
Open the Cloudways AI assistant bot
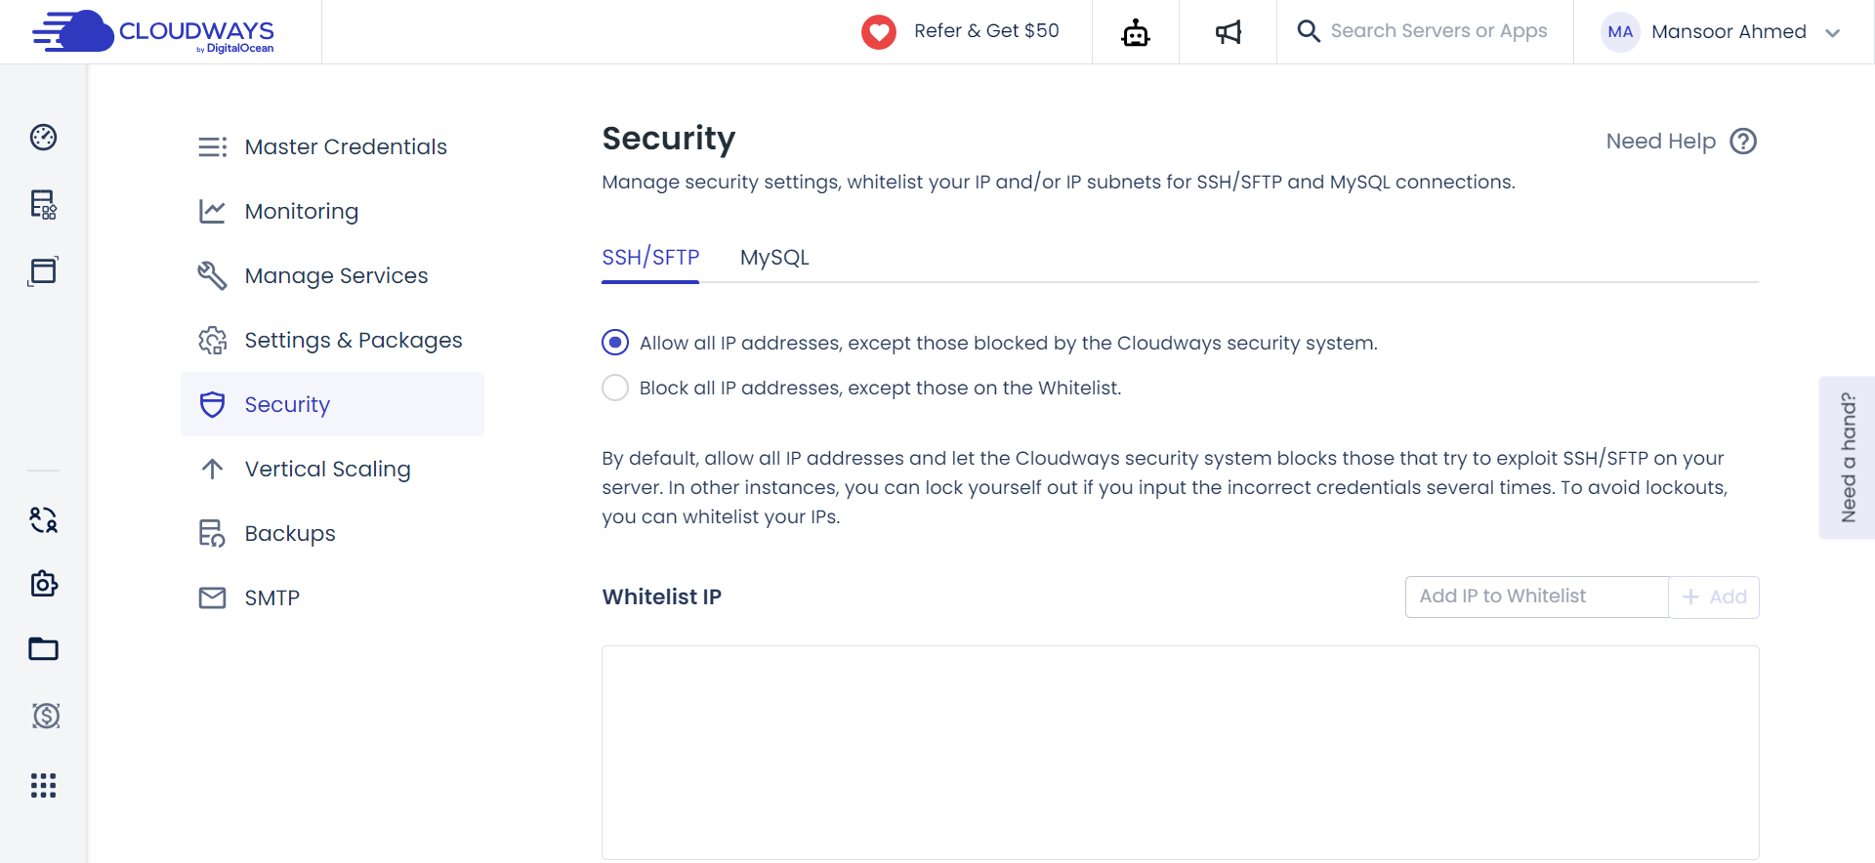(1135, 31)
